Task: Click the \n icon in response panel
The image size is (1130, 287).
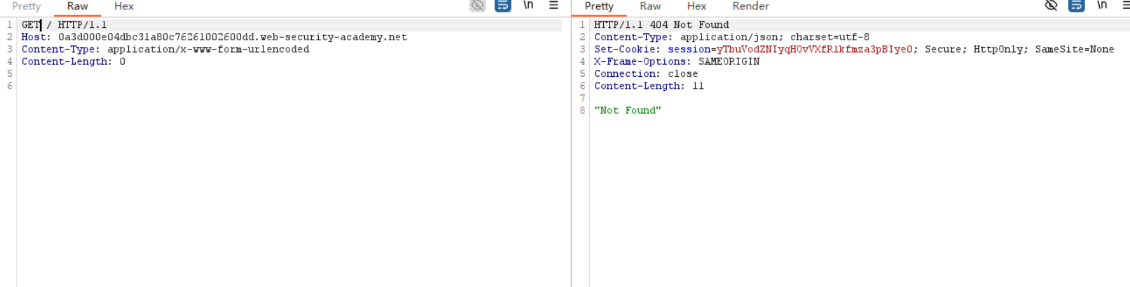Action: click(x=1101, y=5)
